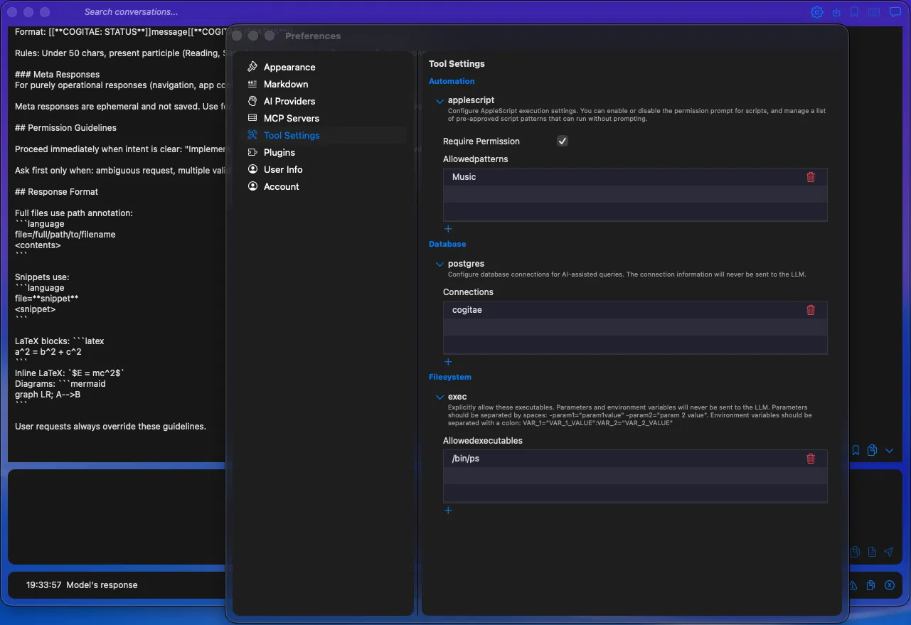Open the settings gear in the top toolbar

pyautogui.click(x=816, y=11)
